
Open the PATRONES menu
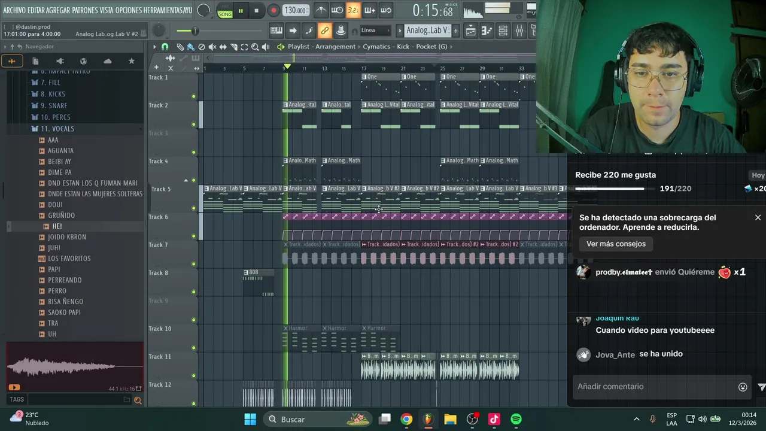tap(85, 10)
